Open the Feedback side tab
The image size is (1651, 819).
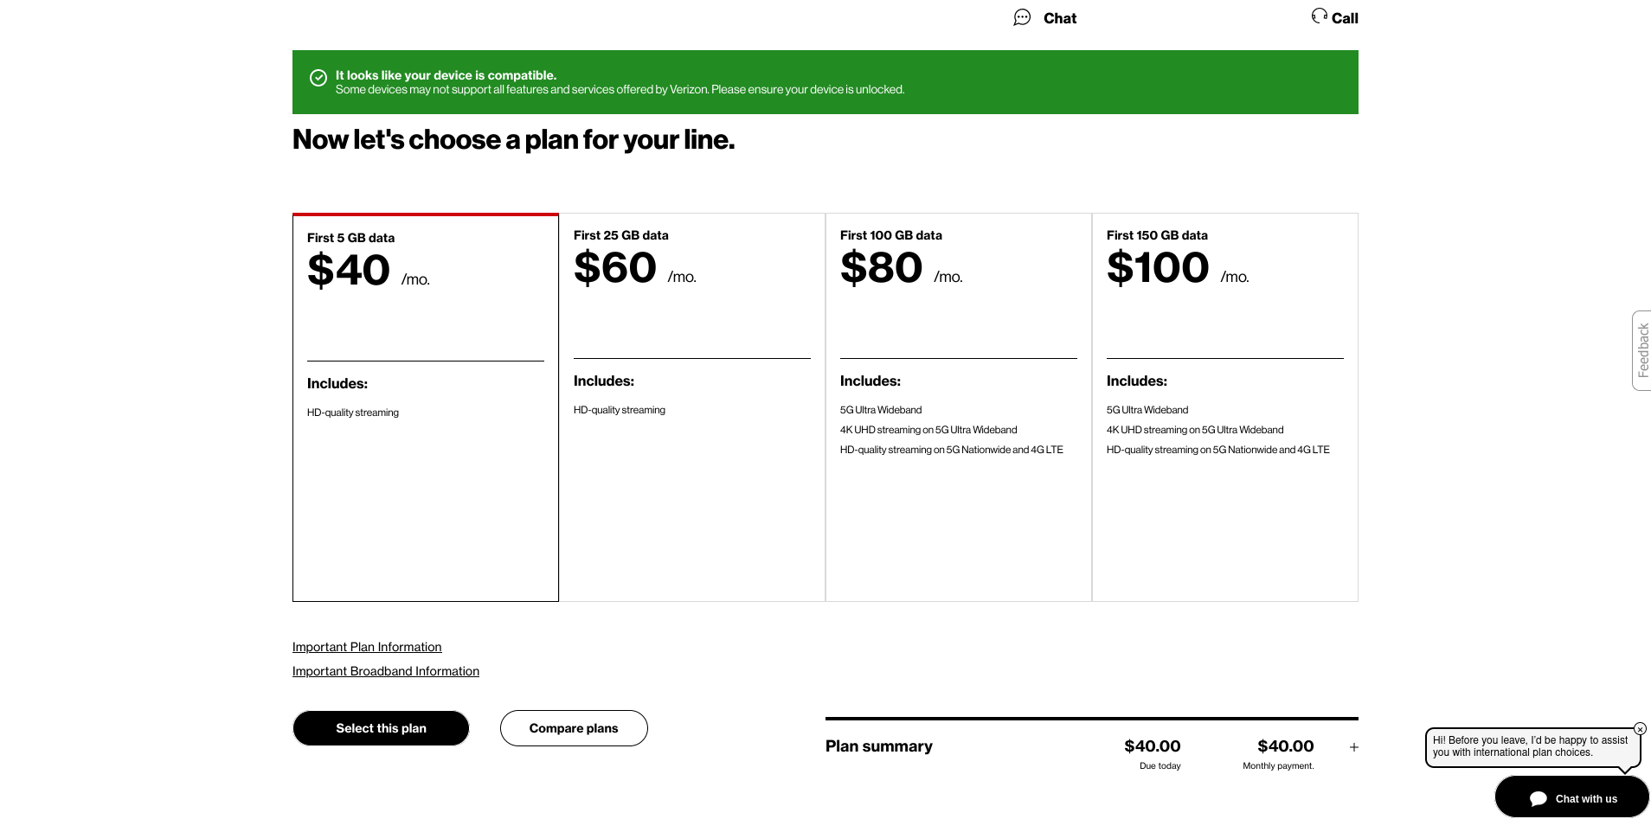pyautogui.click(x=1641, y=350)
